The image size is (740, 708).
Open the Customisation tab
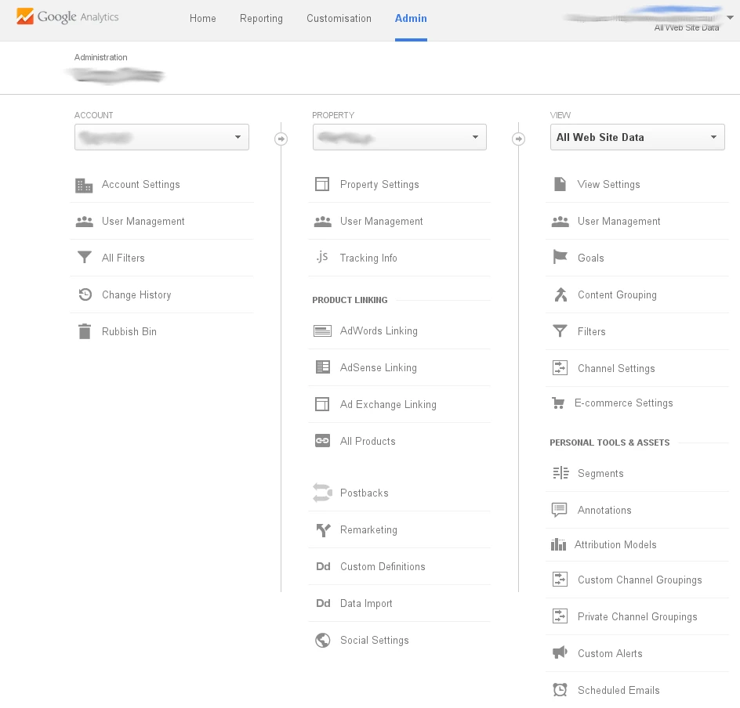click(339, 18)
